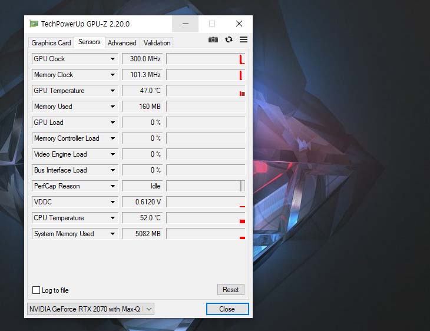Enable the Log to file checkbox
The image size is (430, 331).
coord(36,290)
